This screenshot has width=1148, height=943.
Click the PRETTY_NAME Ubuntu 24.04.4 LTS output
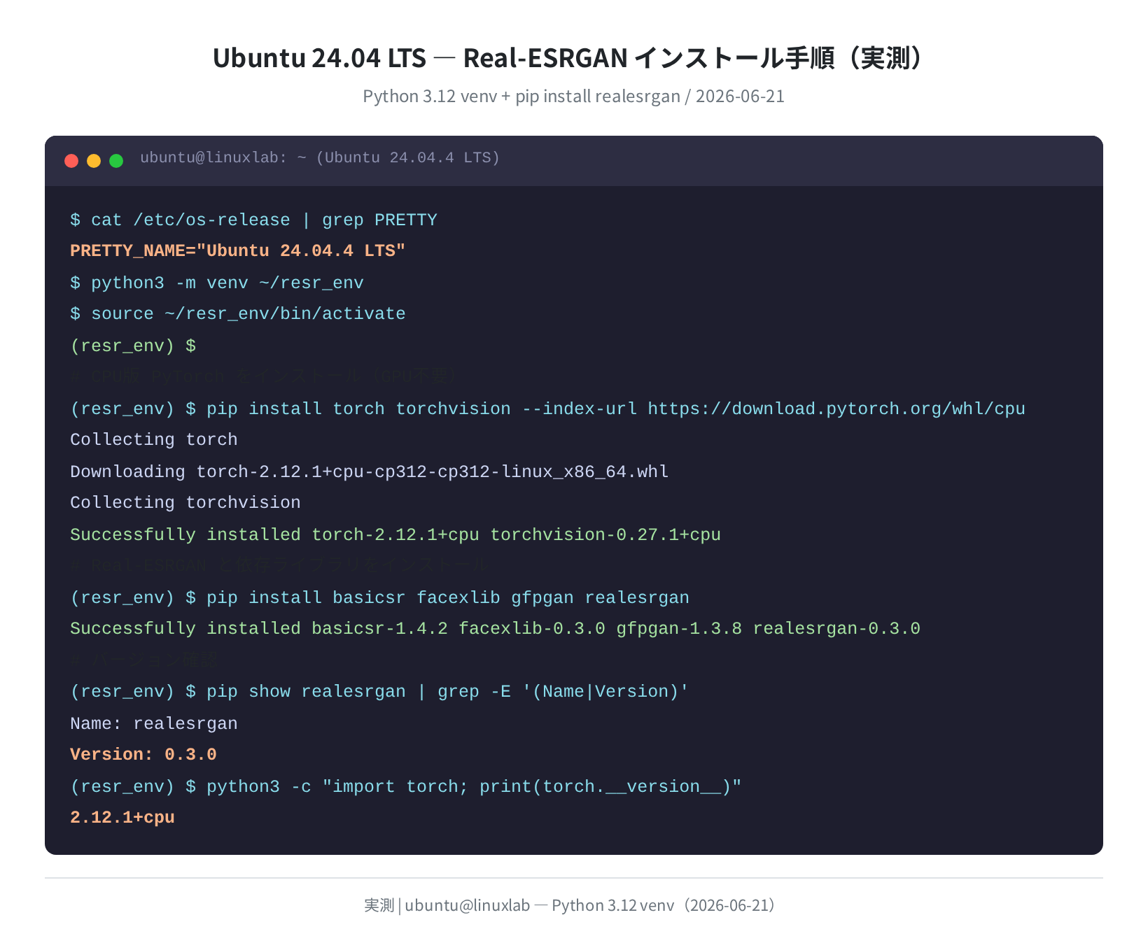(x=238, y=251)
